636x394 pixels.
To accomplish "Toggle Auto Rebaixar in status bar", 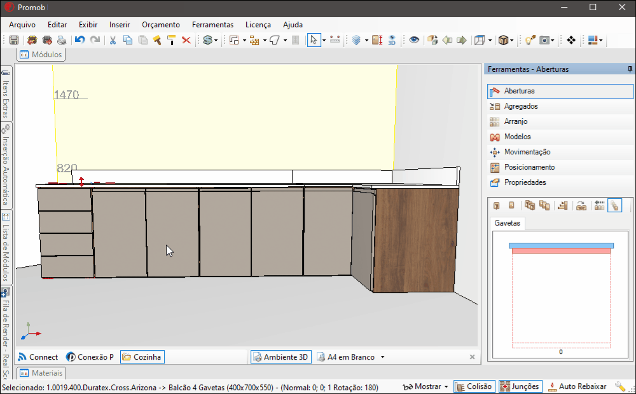I will [577, 387].
